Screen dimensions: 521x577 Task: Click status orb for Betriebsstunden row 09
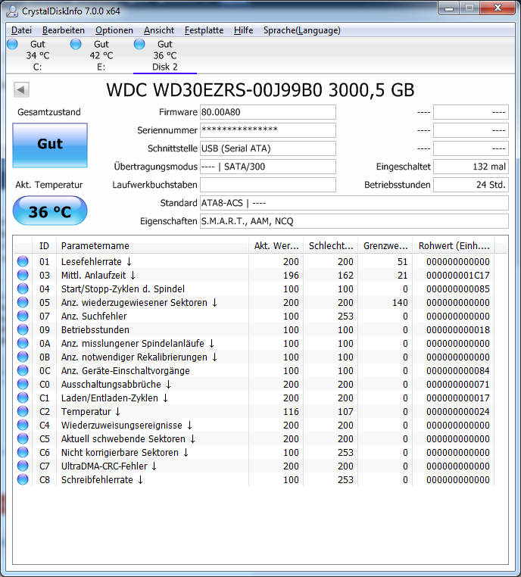pos(23,329)
